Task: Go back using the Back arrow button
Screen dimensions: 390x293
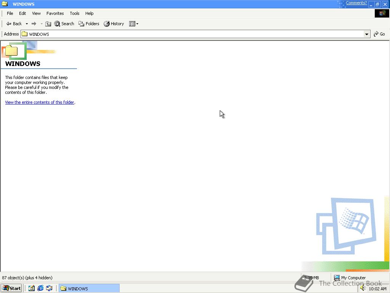Action: tap(14, 24)
